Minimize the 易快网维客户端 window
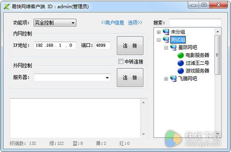Image resolution: width=231 pixels, height=152 pixels. [x=194, y=5]
